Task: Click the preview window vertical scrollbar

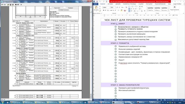Action: 91,51
